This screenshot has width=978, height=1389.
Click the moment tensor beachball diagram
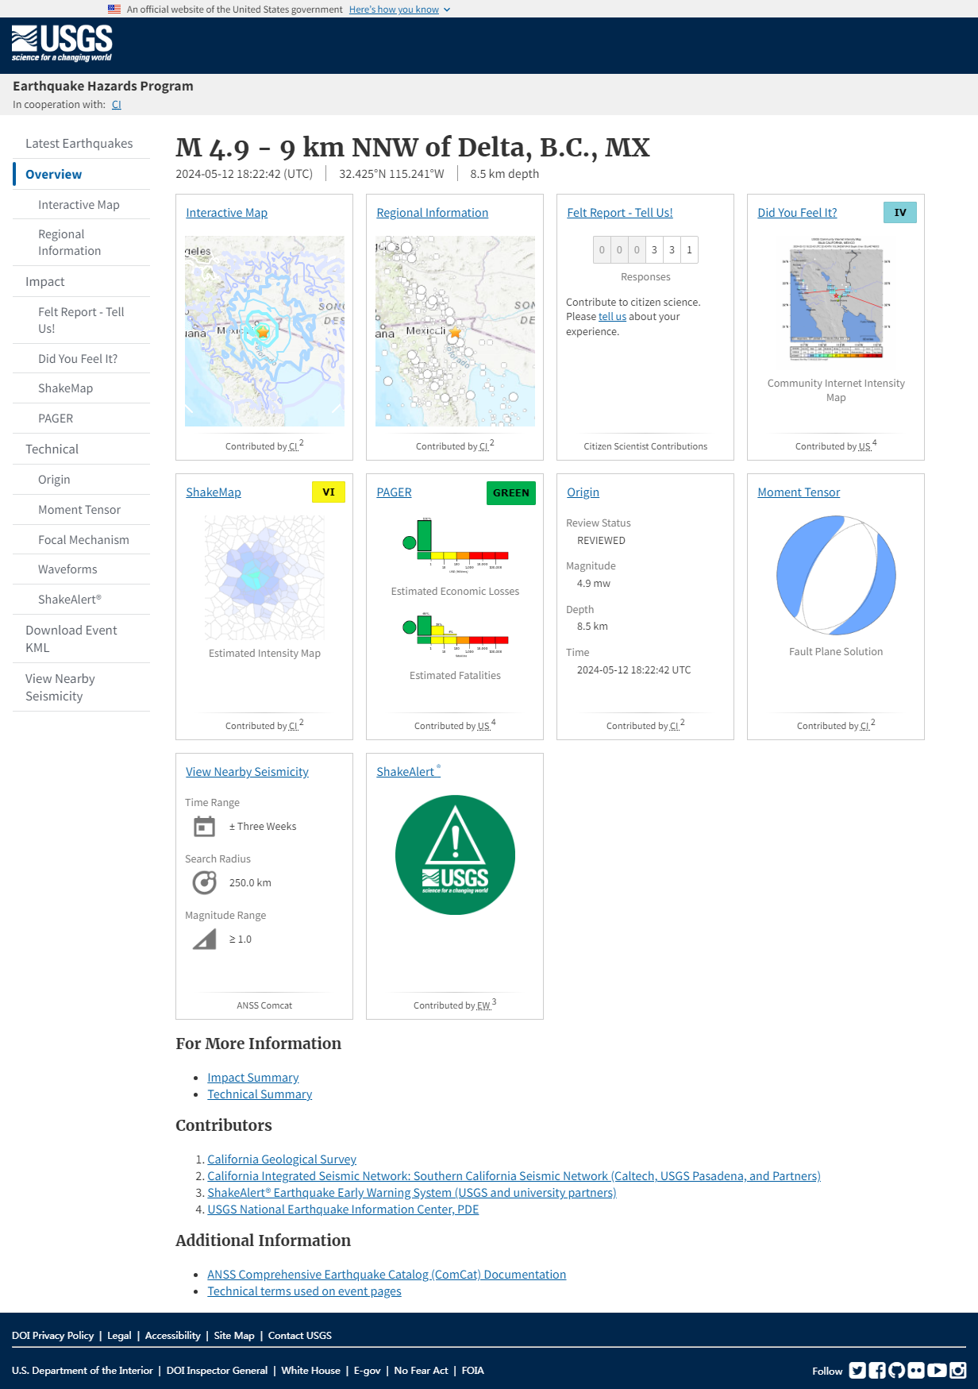[x=836, y=576]
